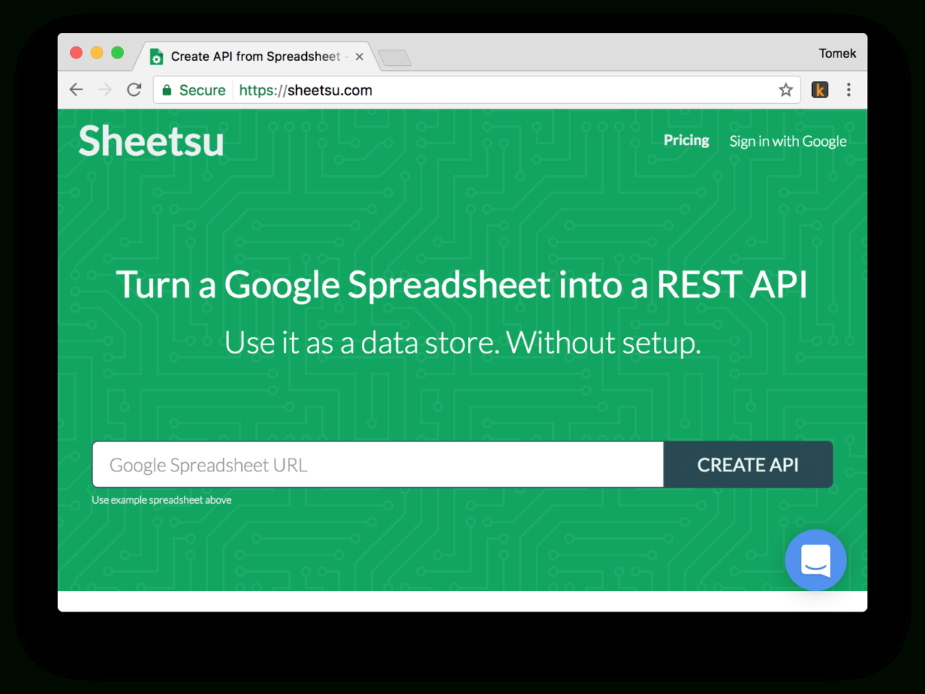Open the orange K browser extension

coord(820,89)
